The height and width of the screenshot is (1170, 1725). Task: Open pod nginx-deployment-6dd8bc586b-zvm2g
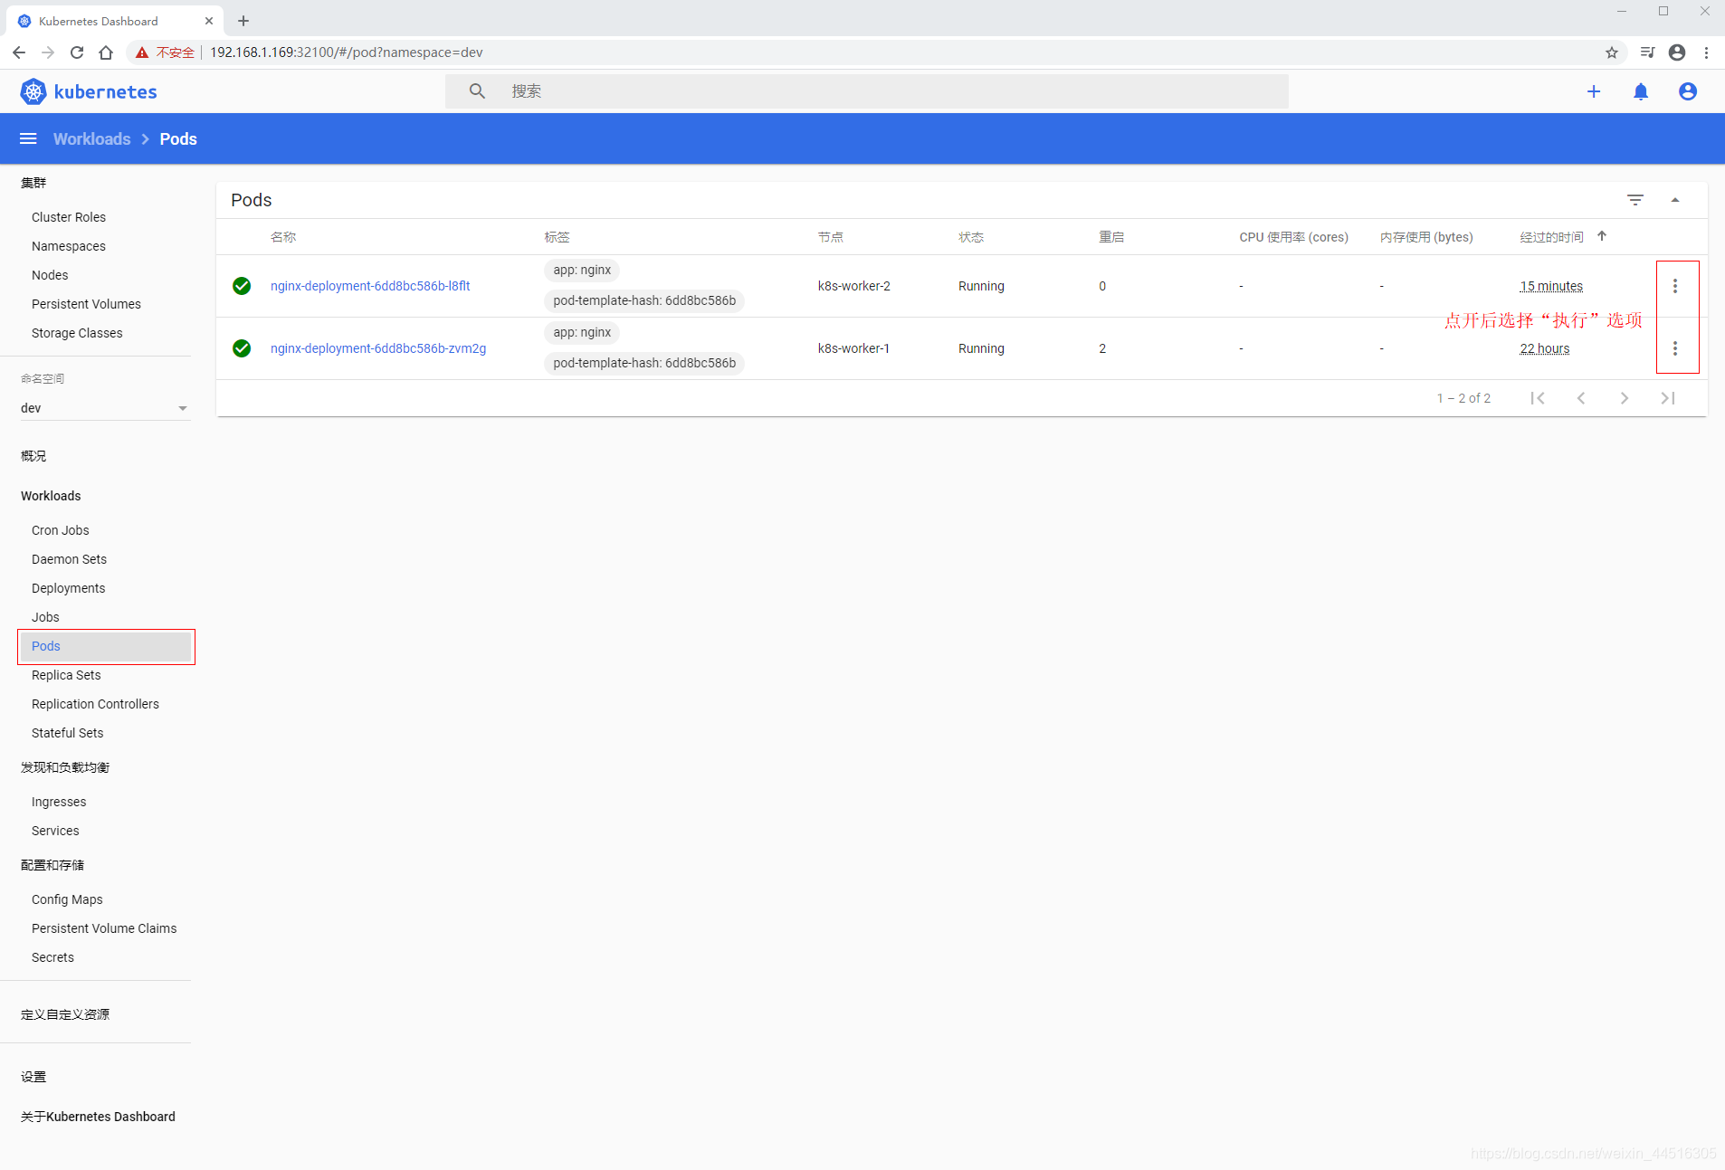click(x=378, y=348)
